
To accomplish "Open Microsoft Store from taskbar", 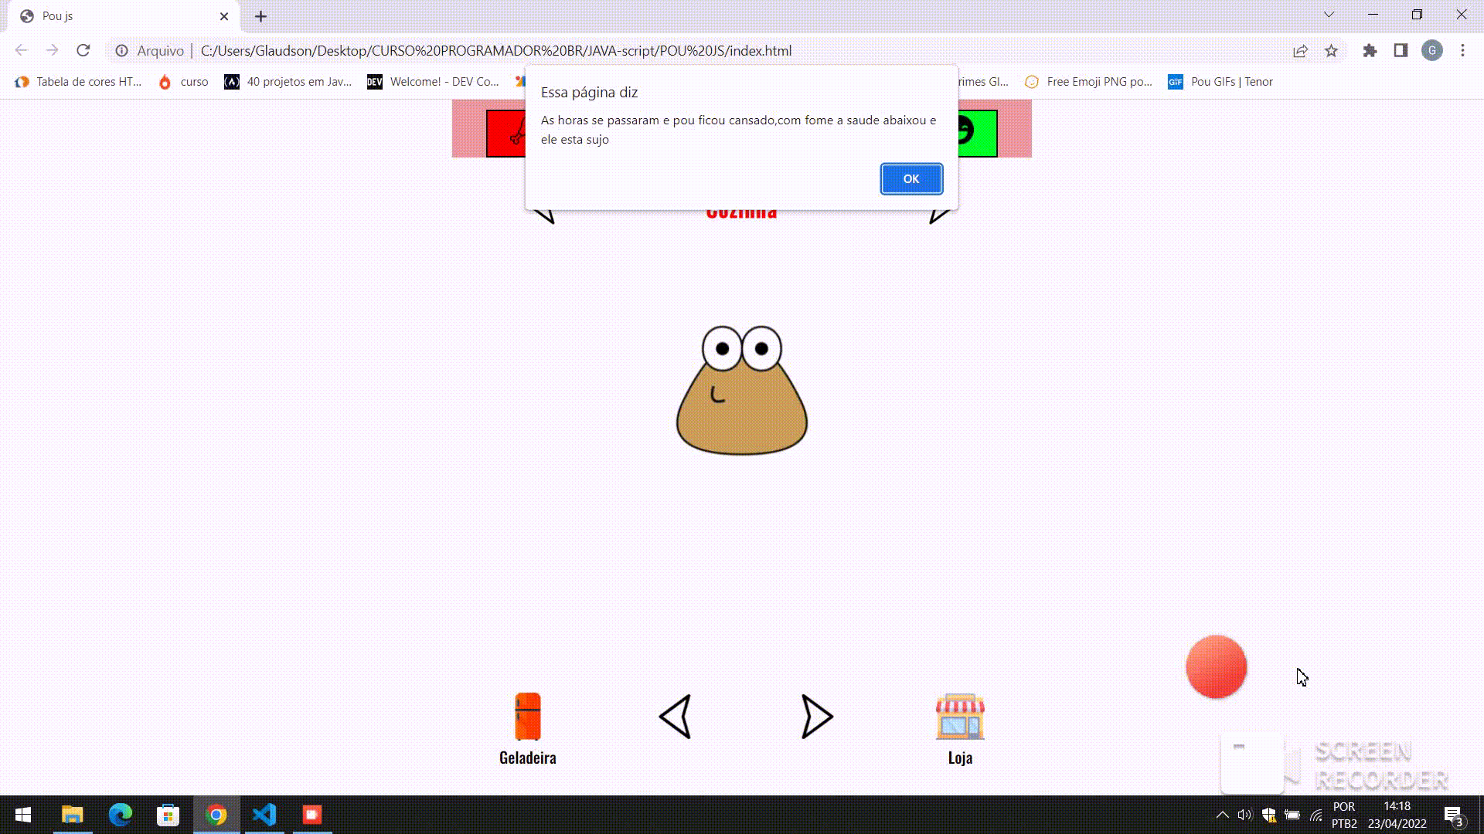I will (168, 815).
